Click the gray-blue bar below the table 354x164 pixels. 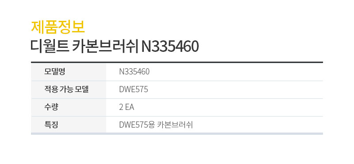[x=177, y=134]
